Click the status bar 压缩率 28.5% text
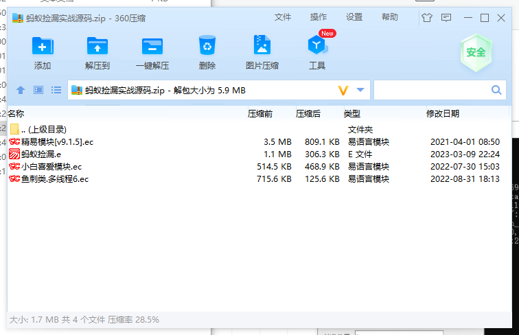 133,320
